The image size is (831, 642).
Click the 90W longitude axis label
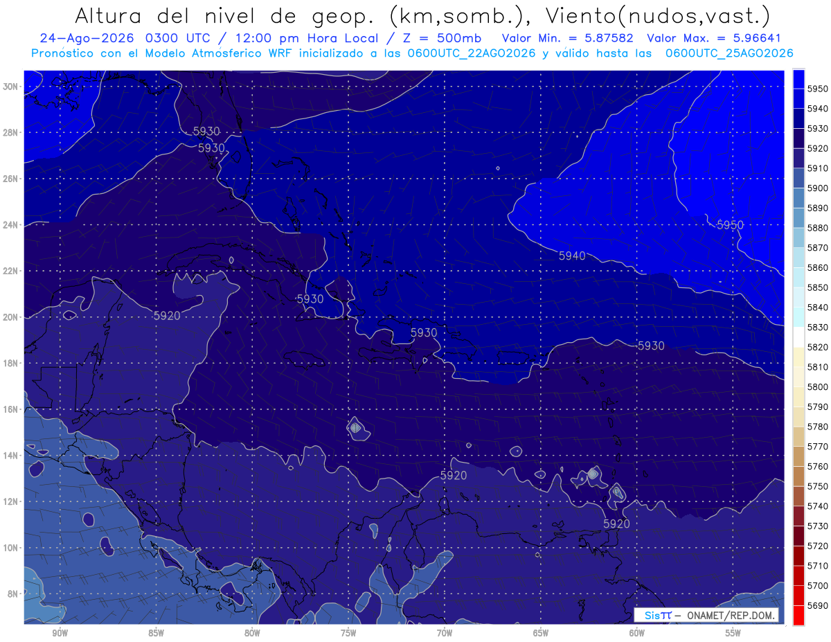tap(60, 633)
